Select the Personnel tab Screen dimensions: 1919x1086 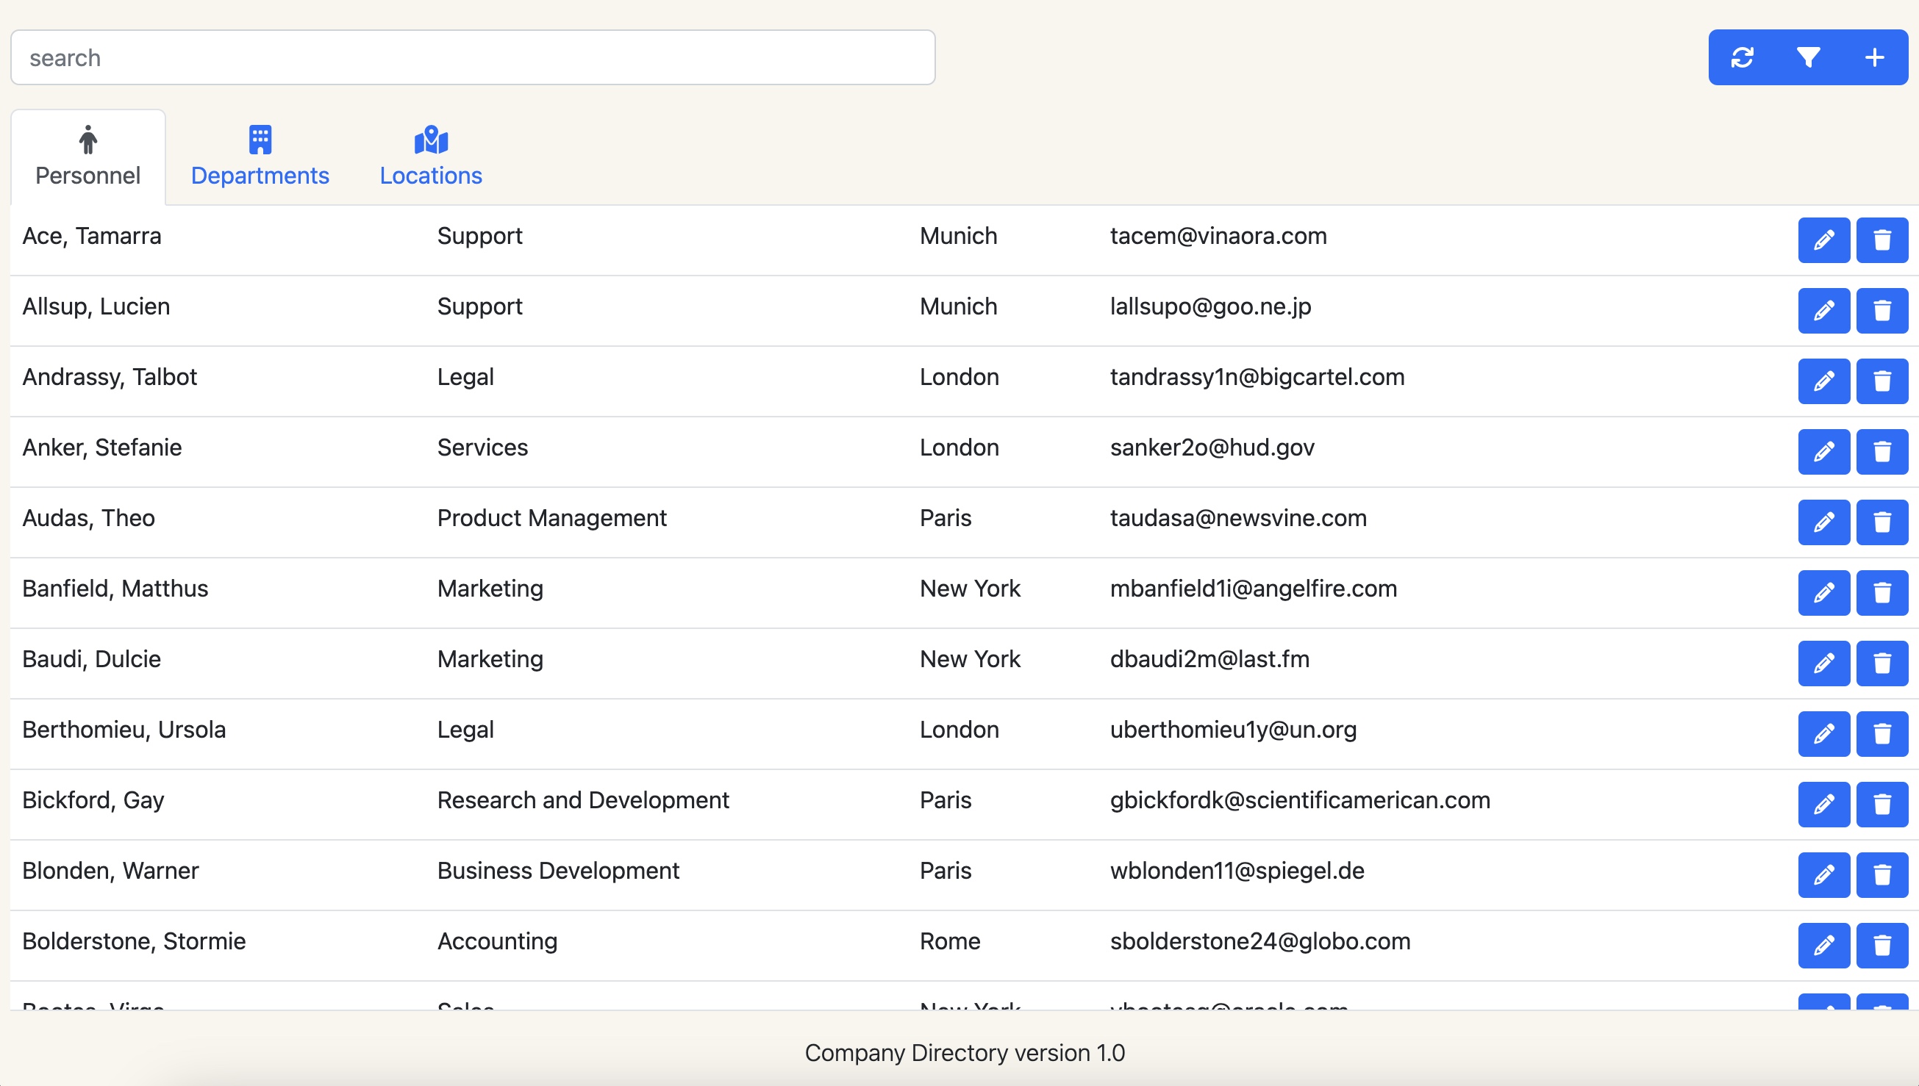click(88, 157)
